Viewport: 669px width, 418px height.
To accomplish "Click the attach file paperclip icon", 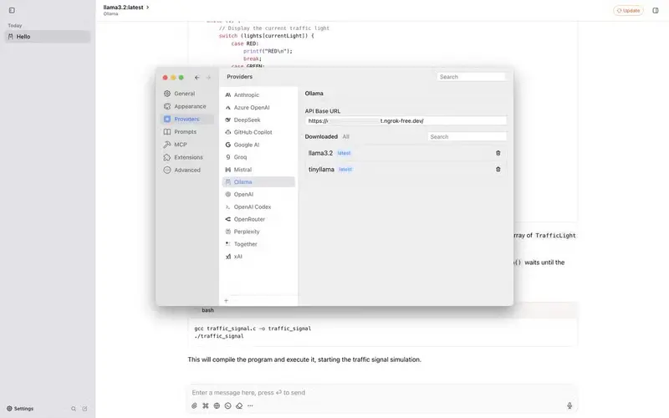I will point(194,405).
